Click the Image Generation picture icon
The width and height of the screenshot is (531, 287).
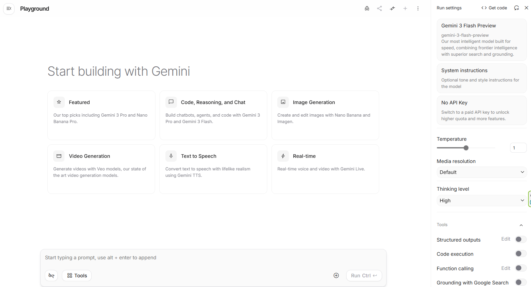pyautogui.click(x=283, y=102)
